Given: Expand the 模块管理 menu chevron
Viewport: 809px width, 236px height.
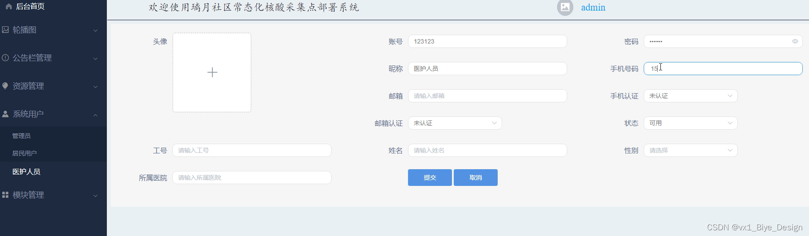Looking at the screenshot, I should [95, 196].
